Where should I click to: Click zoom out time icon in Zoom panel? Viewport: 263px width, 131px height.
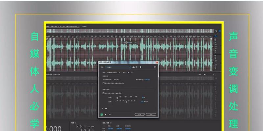click(93, 127)
